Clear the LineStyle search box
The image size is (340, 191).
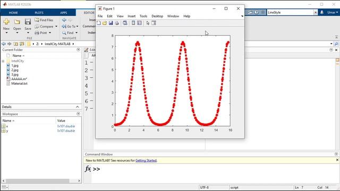316,13
